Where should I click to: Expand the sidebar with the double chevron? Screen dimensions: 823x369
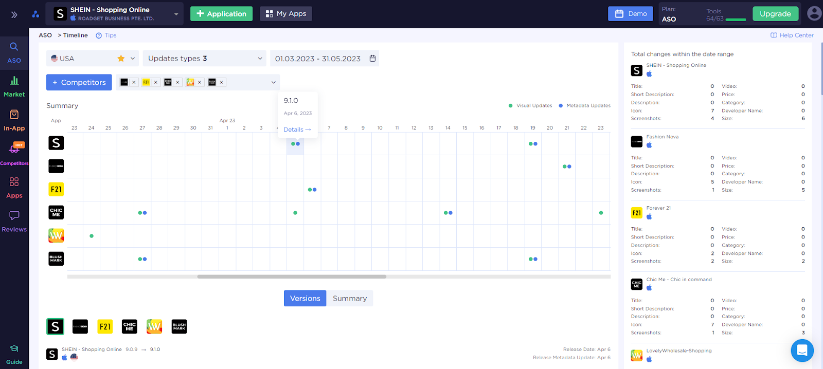click(x=14, y=14)
